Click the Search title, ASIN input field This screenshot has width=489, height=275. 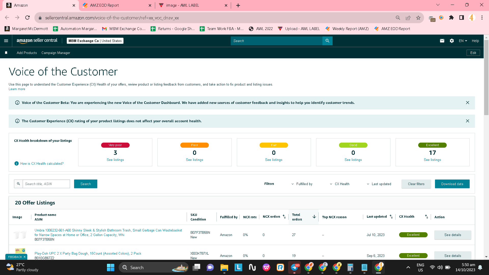pyautogui.click(x=46, y=184)
